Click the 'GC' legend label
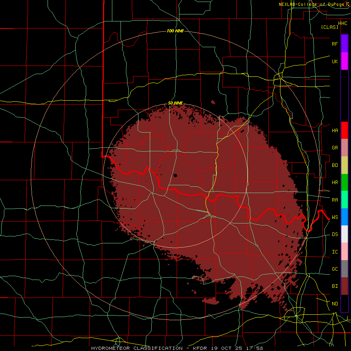The width and height of the screenshot is (351, 351). (x=335, y=269)
